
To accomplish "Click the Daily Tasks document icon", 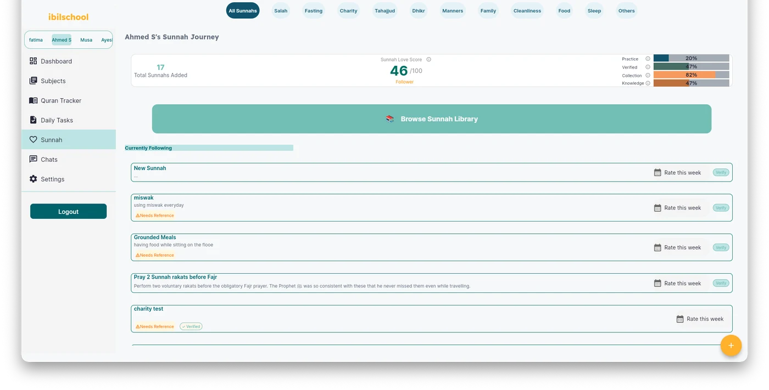I will click(34, 120).
